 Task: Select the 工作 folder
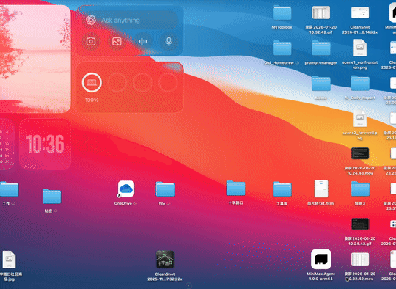(x=9, y=189)
